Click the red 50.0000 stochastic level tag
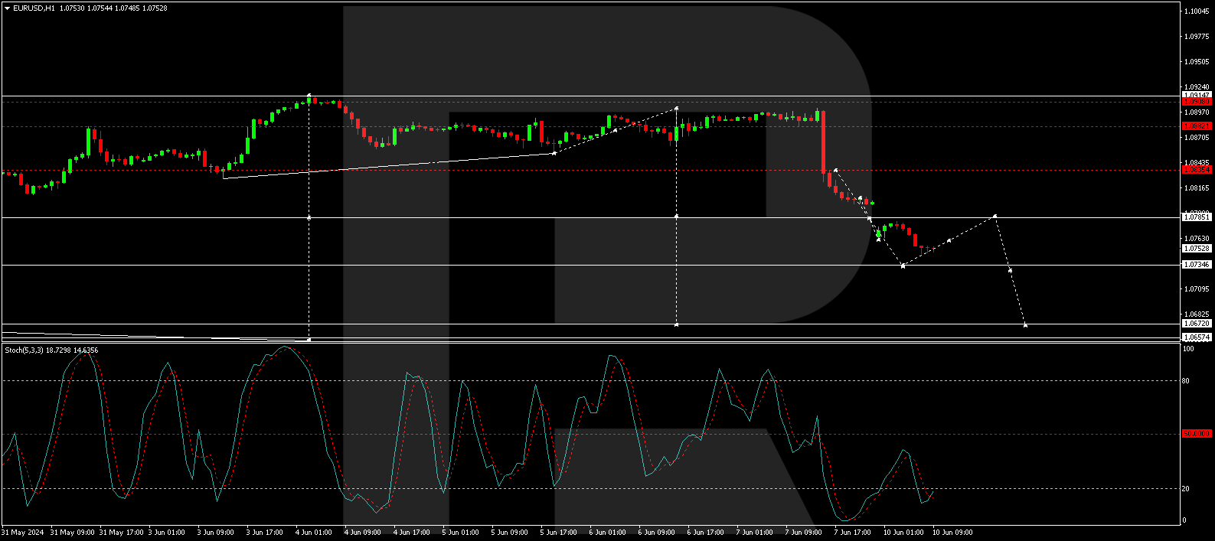The height and width of the screenshot is (541, 1215). pyautogui.click(x=1197, y=434)
